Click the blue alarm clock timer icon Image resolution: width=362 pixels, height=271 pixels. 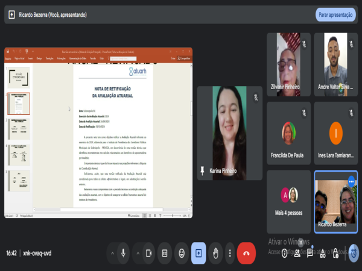(x=354, y=254)
